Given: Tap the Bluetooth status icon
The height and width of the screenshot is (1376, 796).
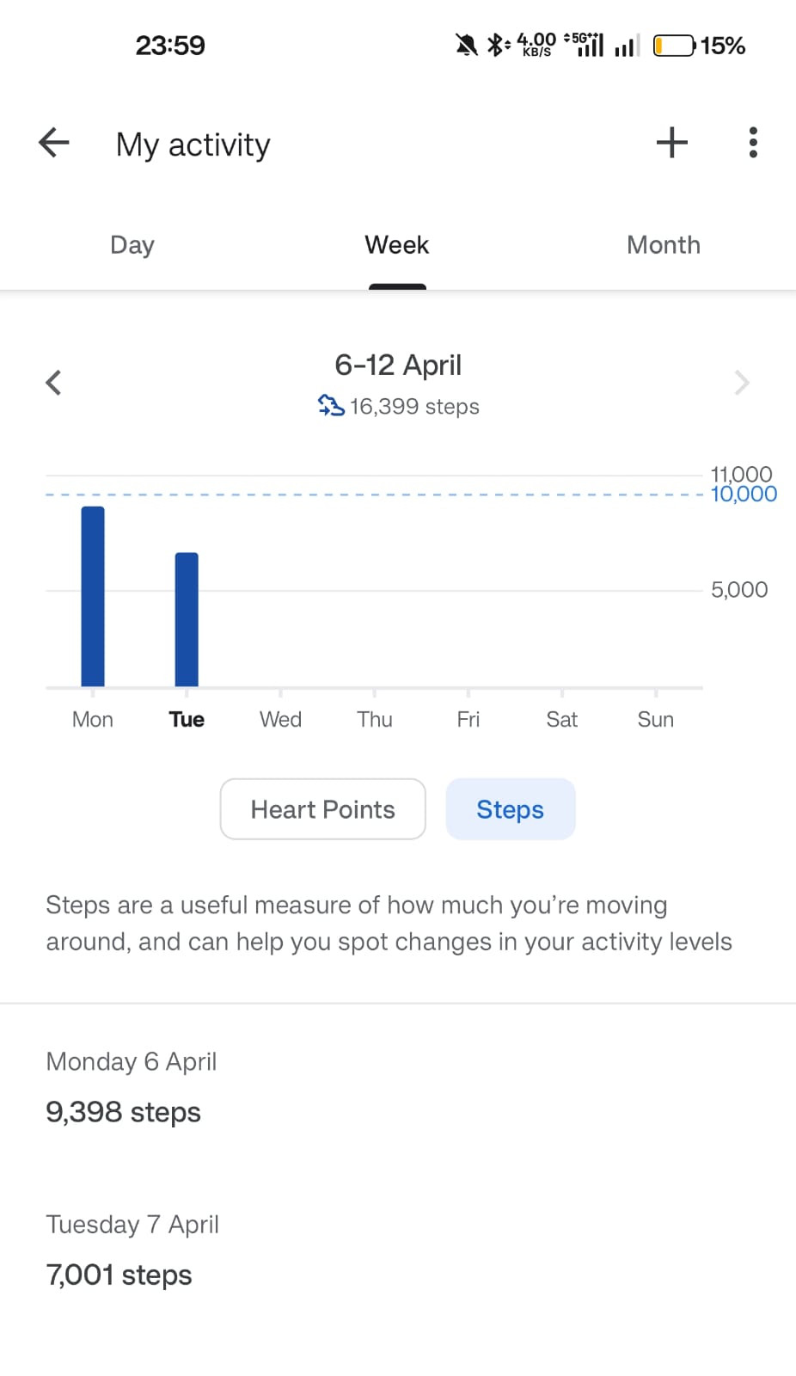Looking at the screenshot, I should click(498, 45).
